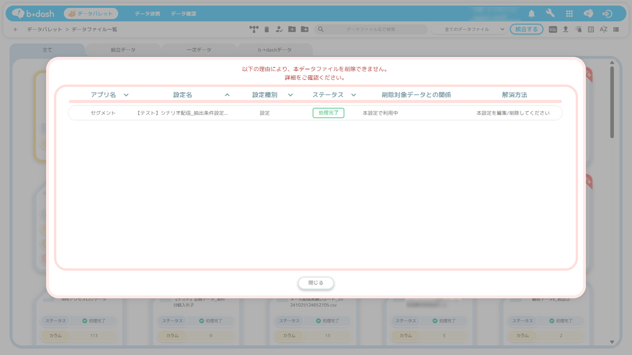Click the notification bell icon
Viewport: 632px width, 355px height.
pos(531,14)
